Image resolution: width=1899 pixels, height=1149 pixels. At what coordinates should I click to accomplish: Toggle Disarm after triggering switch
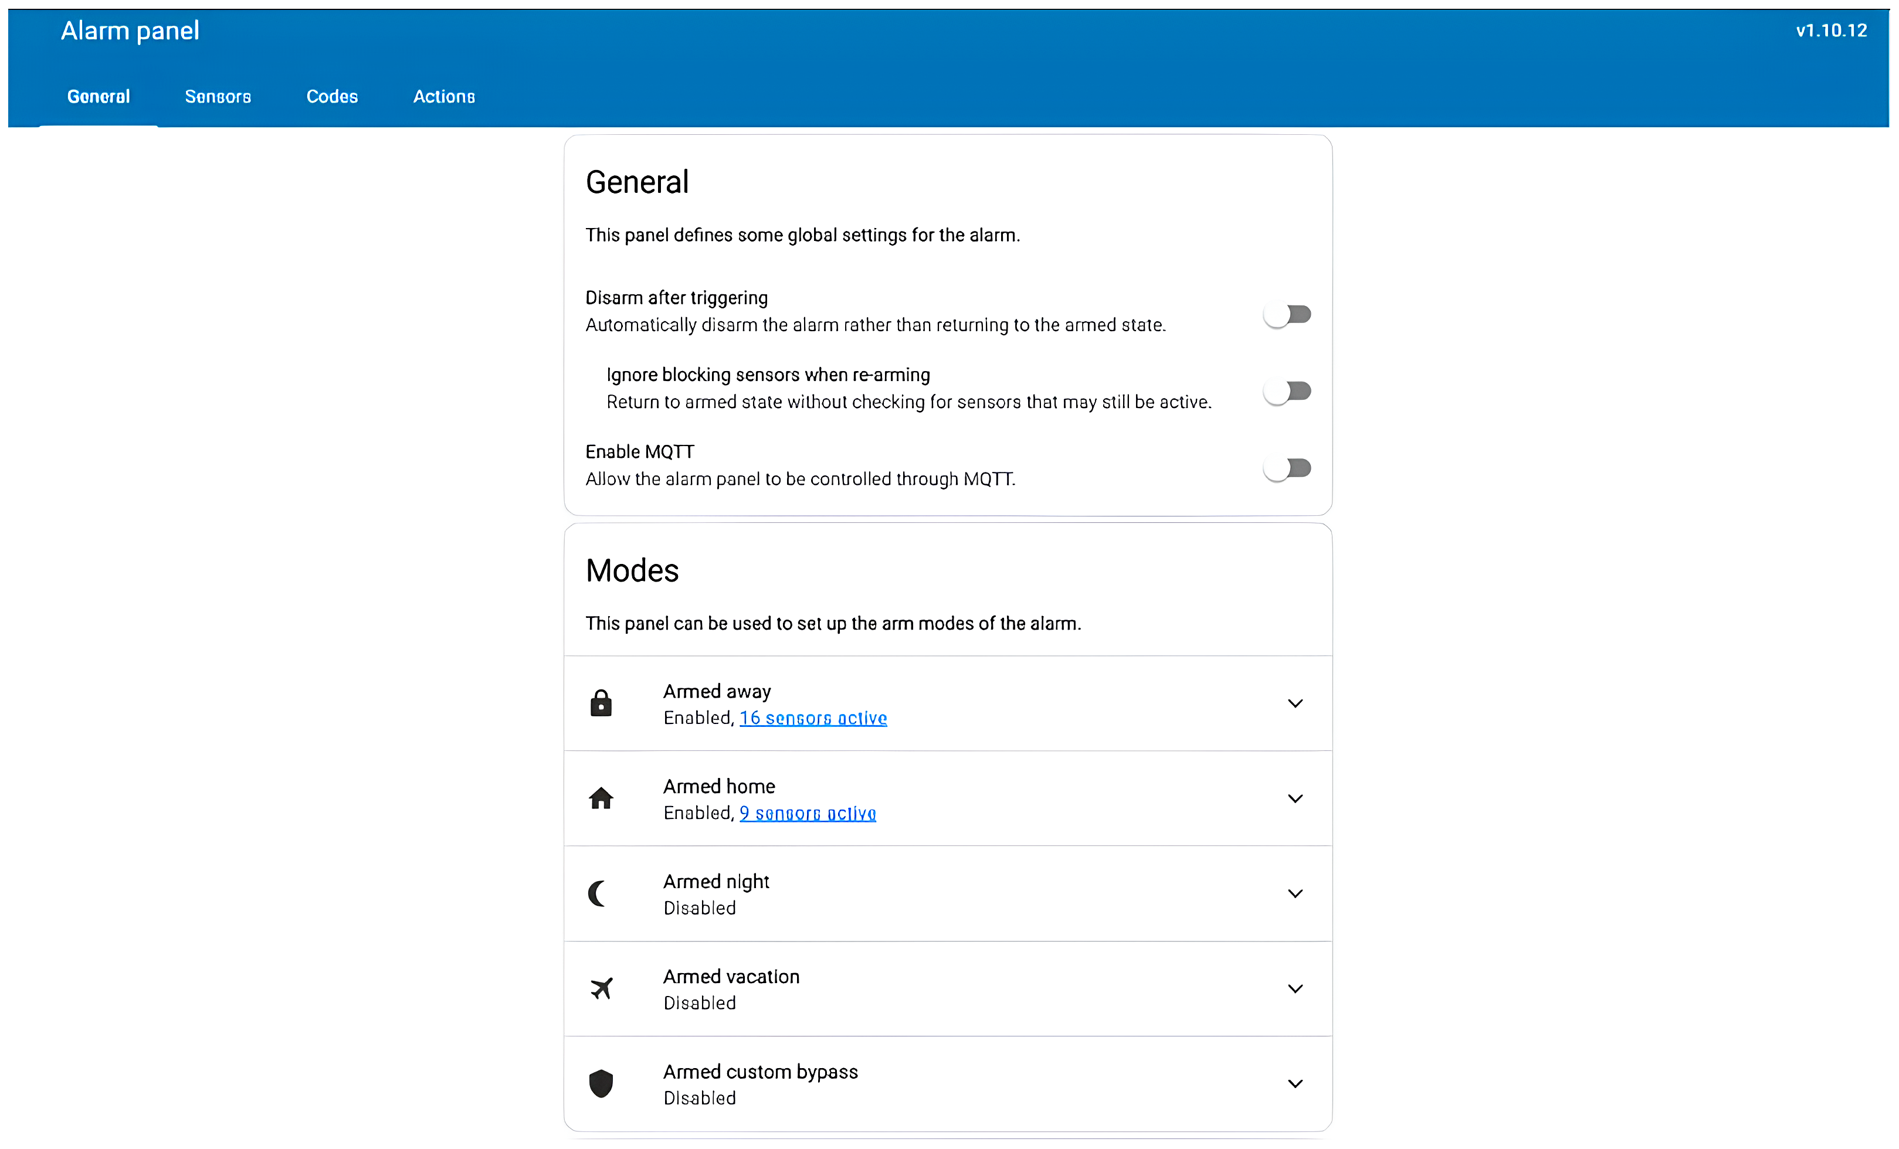1286,314
